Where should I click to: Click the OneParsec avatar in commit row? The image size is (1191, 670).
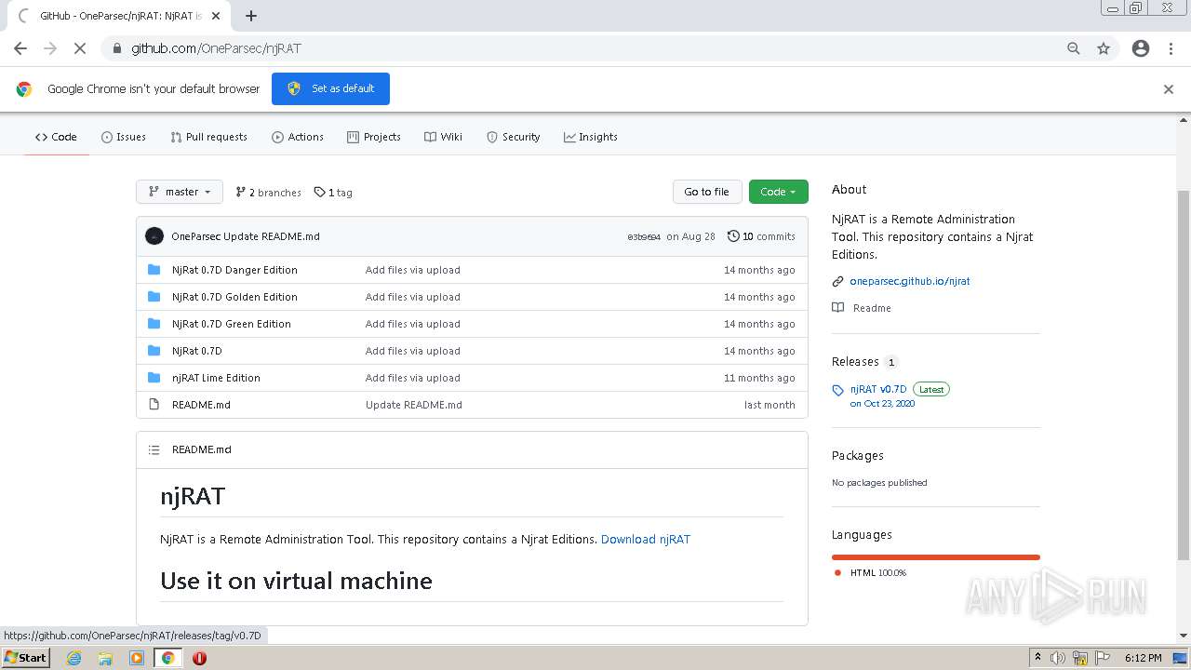(x=154, y=236)
